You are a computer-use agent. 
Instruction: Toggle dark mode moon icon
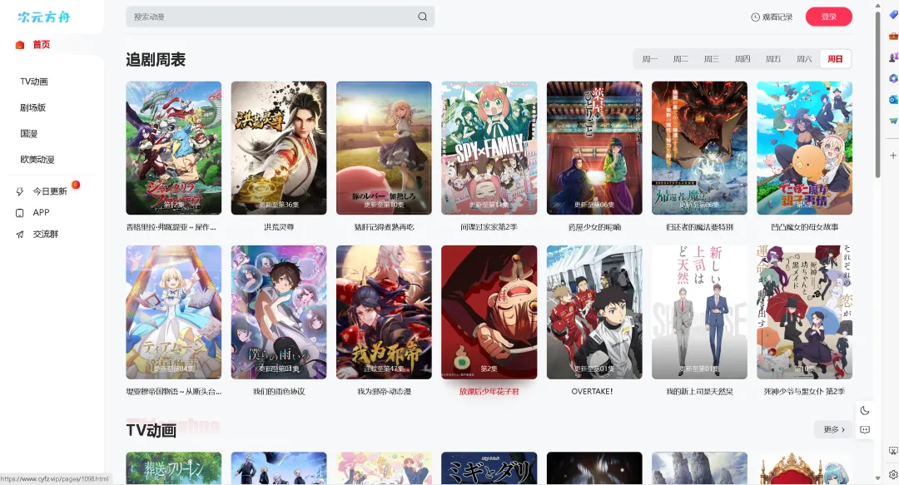tap(865, 410)
